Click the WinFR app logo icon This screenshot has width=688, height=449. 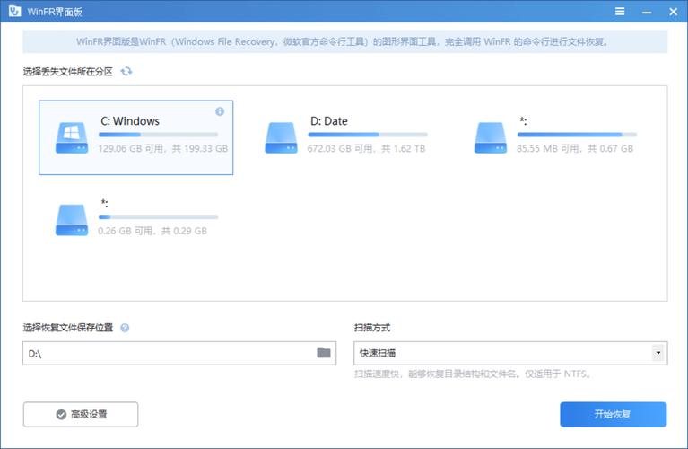(14, 11)
